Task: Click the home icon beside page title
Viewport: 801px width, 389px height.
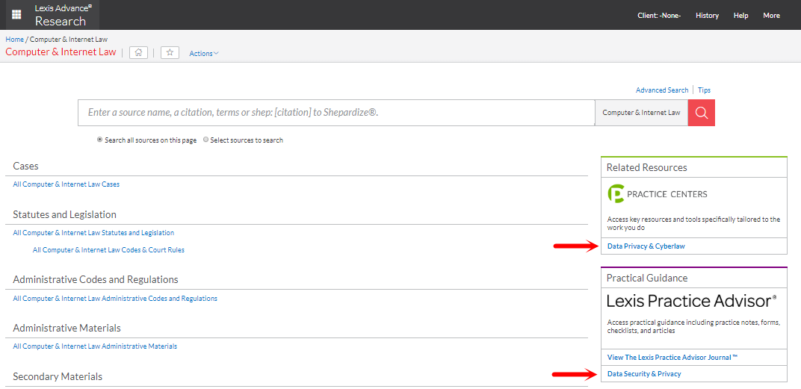Action: pyautogui.click(x=138, y=52)
